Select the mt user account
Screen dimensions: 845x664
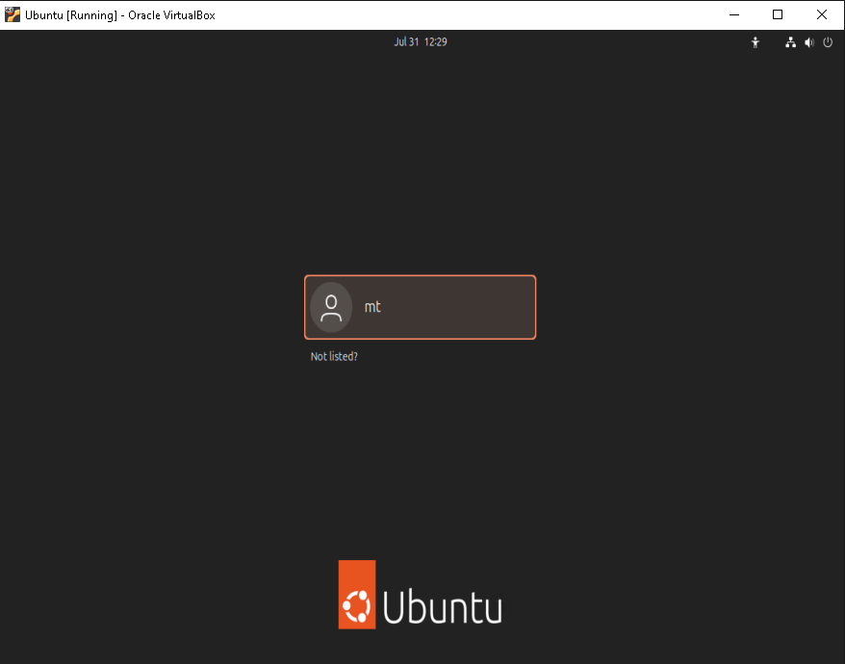[x=420, y=307]
